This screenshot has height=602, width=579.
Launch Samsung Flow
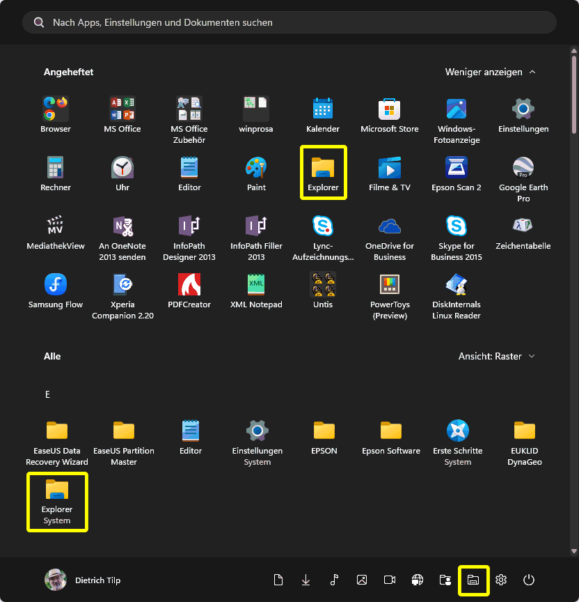tap(56, 291)
